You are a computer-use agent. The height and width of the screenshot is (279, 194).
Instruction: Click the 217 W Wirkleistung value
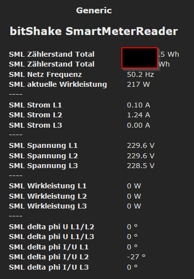click(138, 84)
